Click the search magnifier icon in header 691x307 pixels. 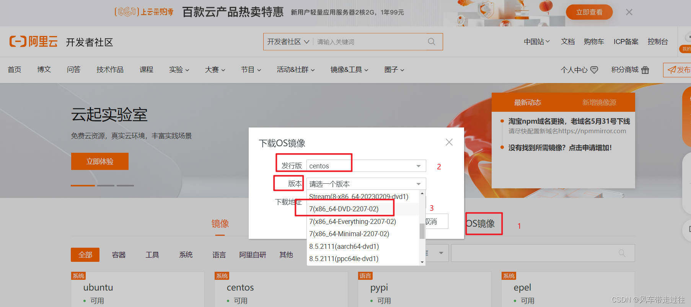tap(432, 42)
